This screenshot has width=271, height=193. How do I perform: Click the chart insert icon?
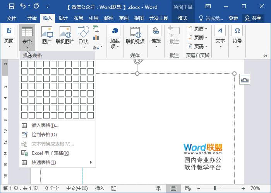96,37
